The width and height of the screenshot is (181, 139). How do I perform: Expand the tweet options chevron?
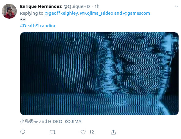(x=176, y=6)
